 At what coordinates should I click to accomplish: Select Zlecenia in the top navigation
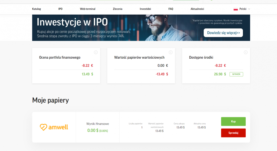coord(117,9)
